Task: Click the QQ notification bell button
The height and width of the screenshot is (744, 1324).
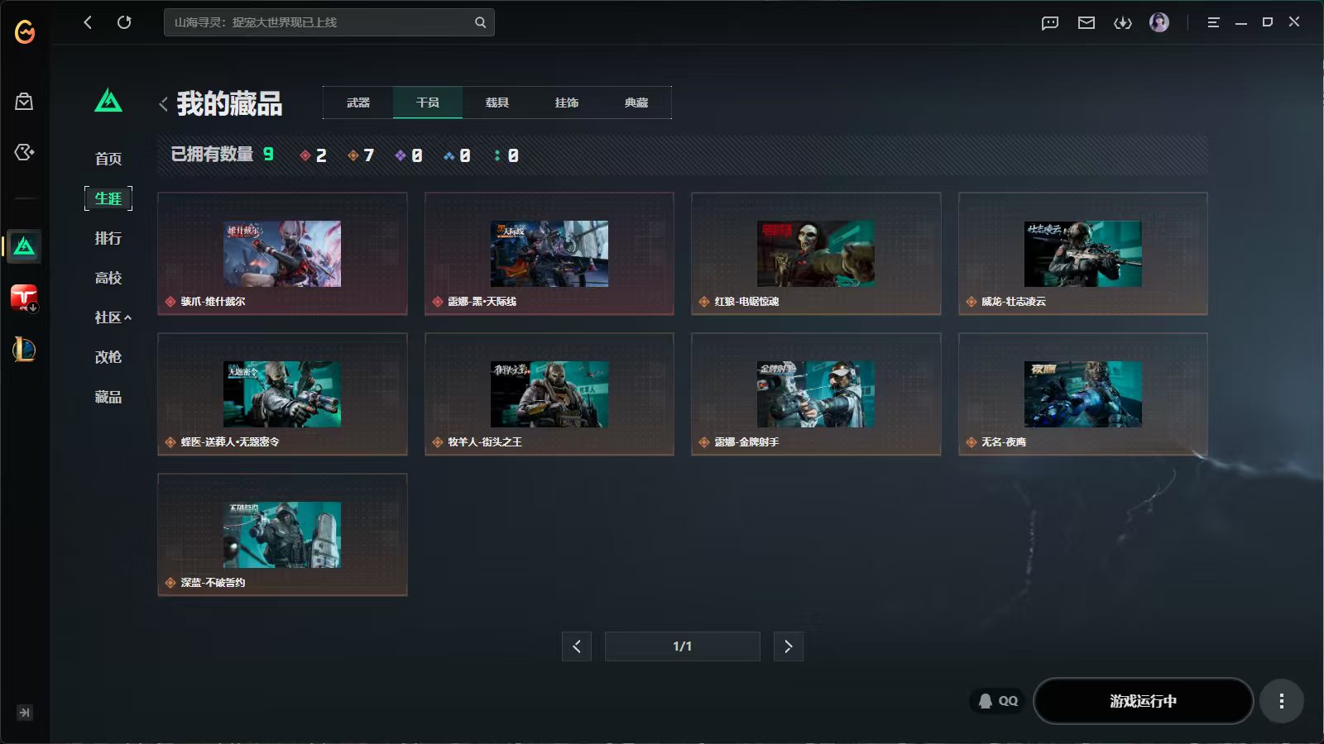Action: [x=998, y=701]
